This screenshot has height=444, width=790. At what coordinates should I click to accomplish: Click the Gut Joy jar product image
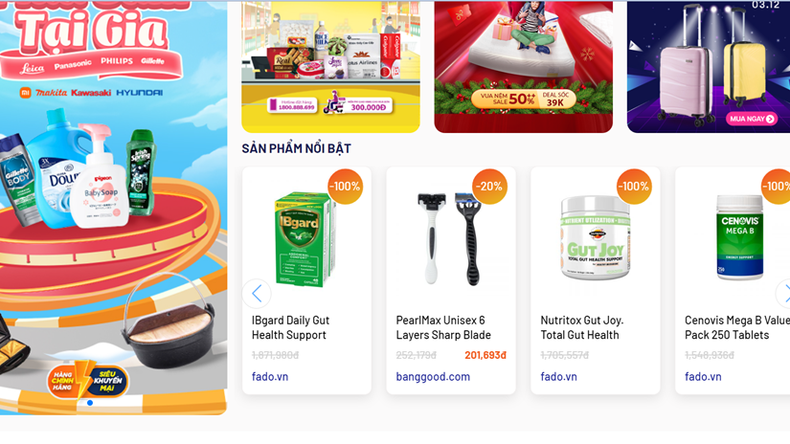pyautogui.click(x=595, y=237)
